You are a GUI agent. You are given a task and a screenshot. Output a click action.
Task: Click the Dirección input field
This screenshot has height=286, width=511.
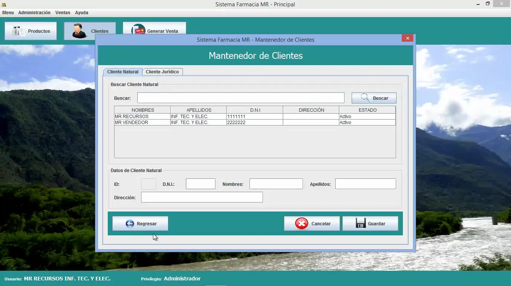(202, 197)
